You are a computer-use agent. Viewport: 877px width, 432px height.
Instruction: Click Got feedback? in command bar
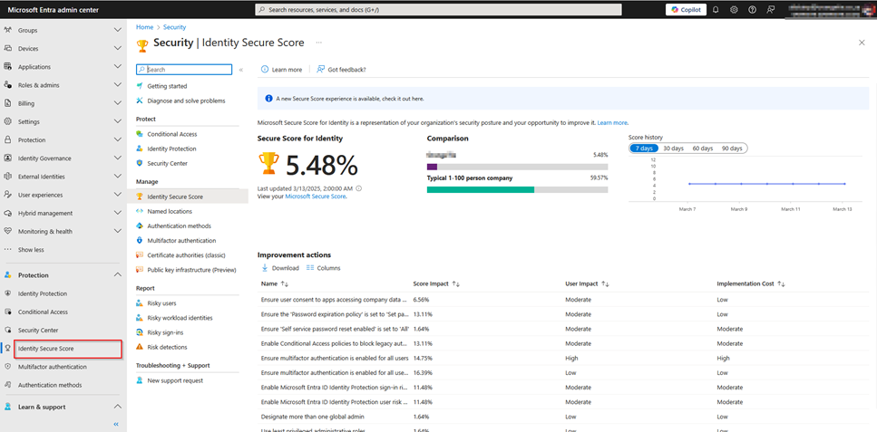(x=341, y=70)
